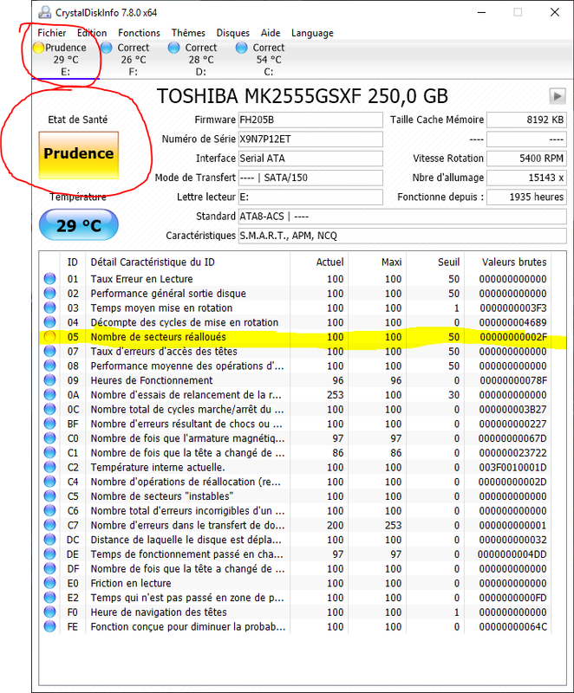Click the status orb for attribute BF
574x693 pixels.
[x=49, y=424]
